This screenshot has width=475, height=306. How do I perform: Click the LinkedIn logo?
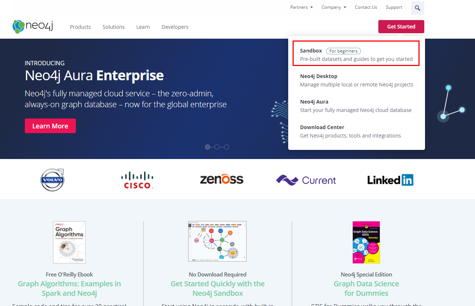[x=390, y=180]
